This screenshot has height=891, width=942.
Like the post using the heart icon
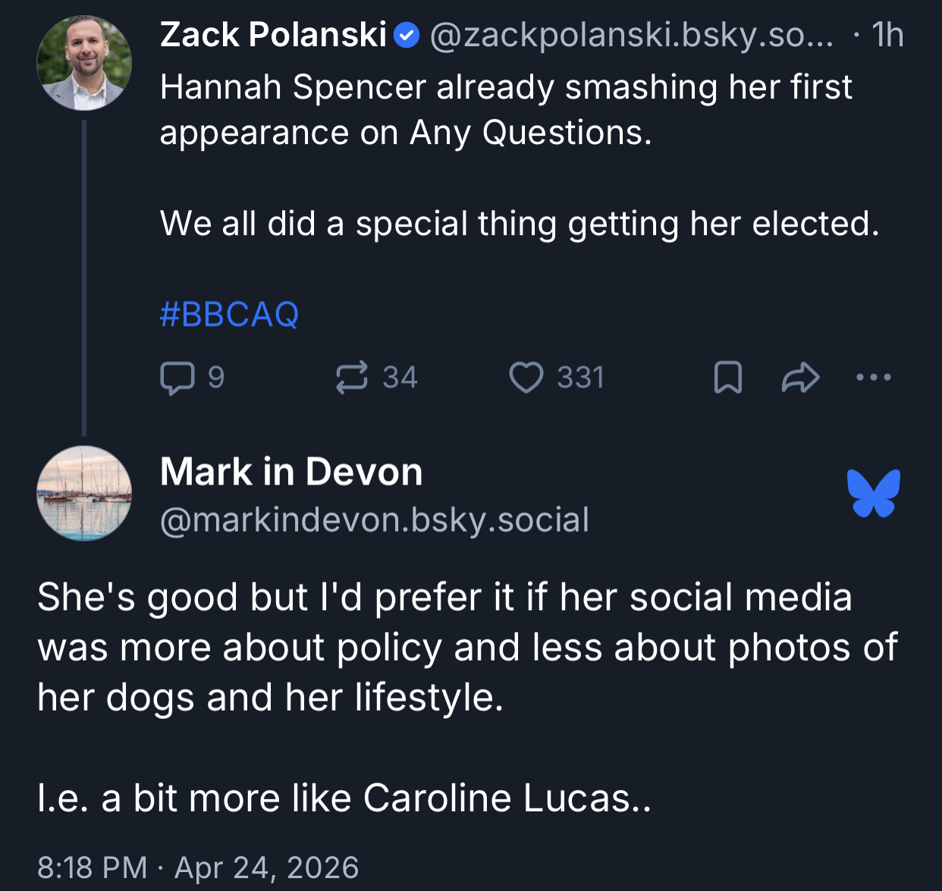tap(526, 378)
